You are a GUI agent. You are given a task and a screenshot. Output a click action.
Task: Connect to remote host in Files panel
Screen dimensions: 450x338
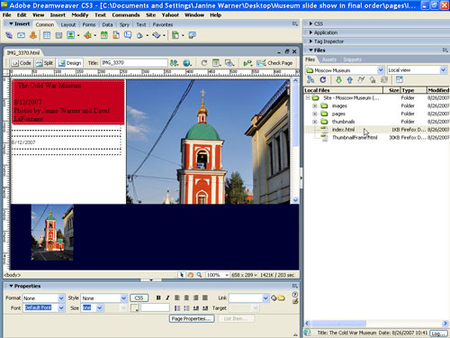point(310,79)
